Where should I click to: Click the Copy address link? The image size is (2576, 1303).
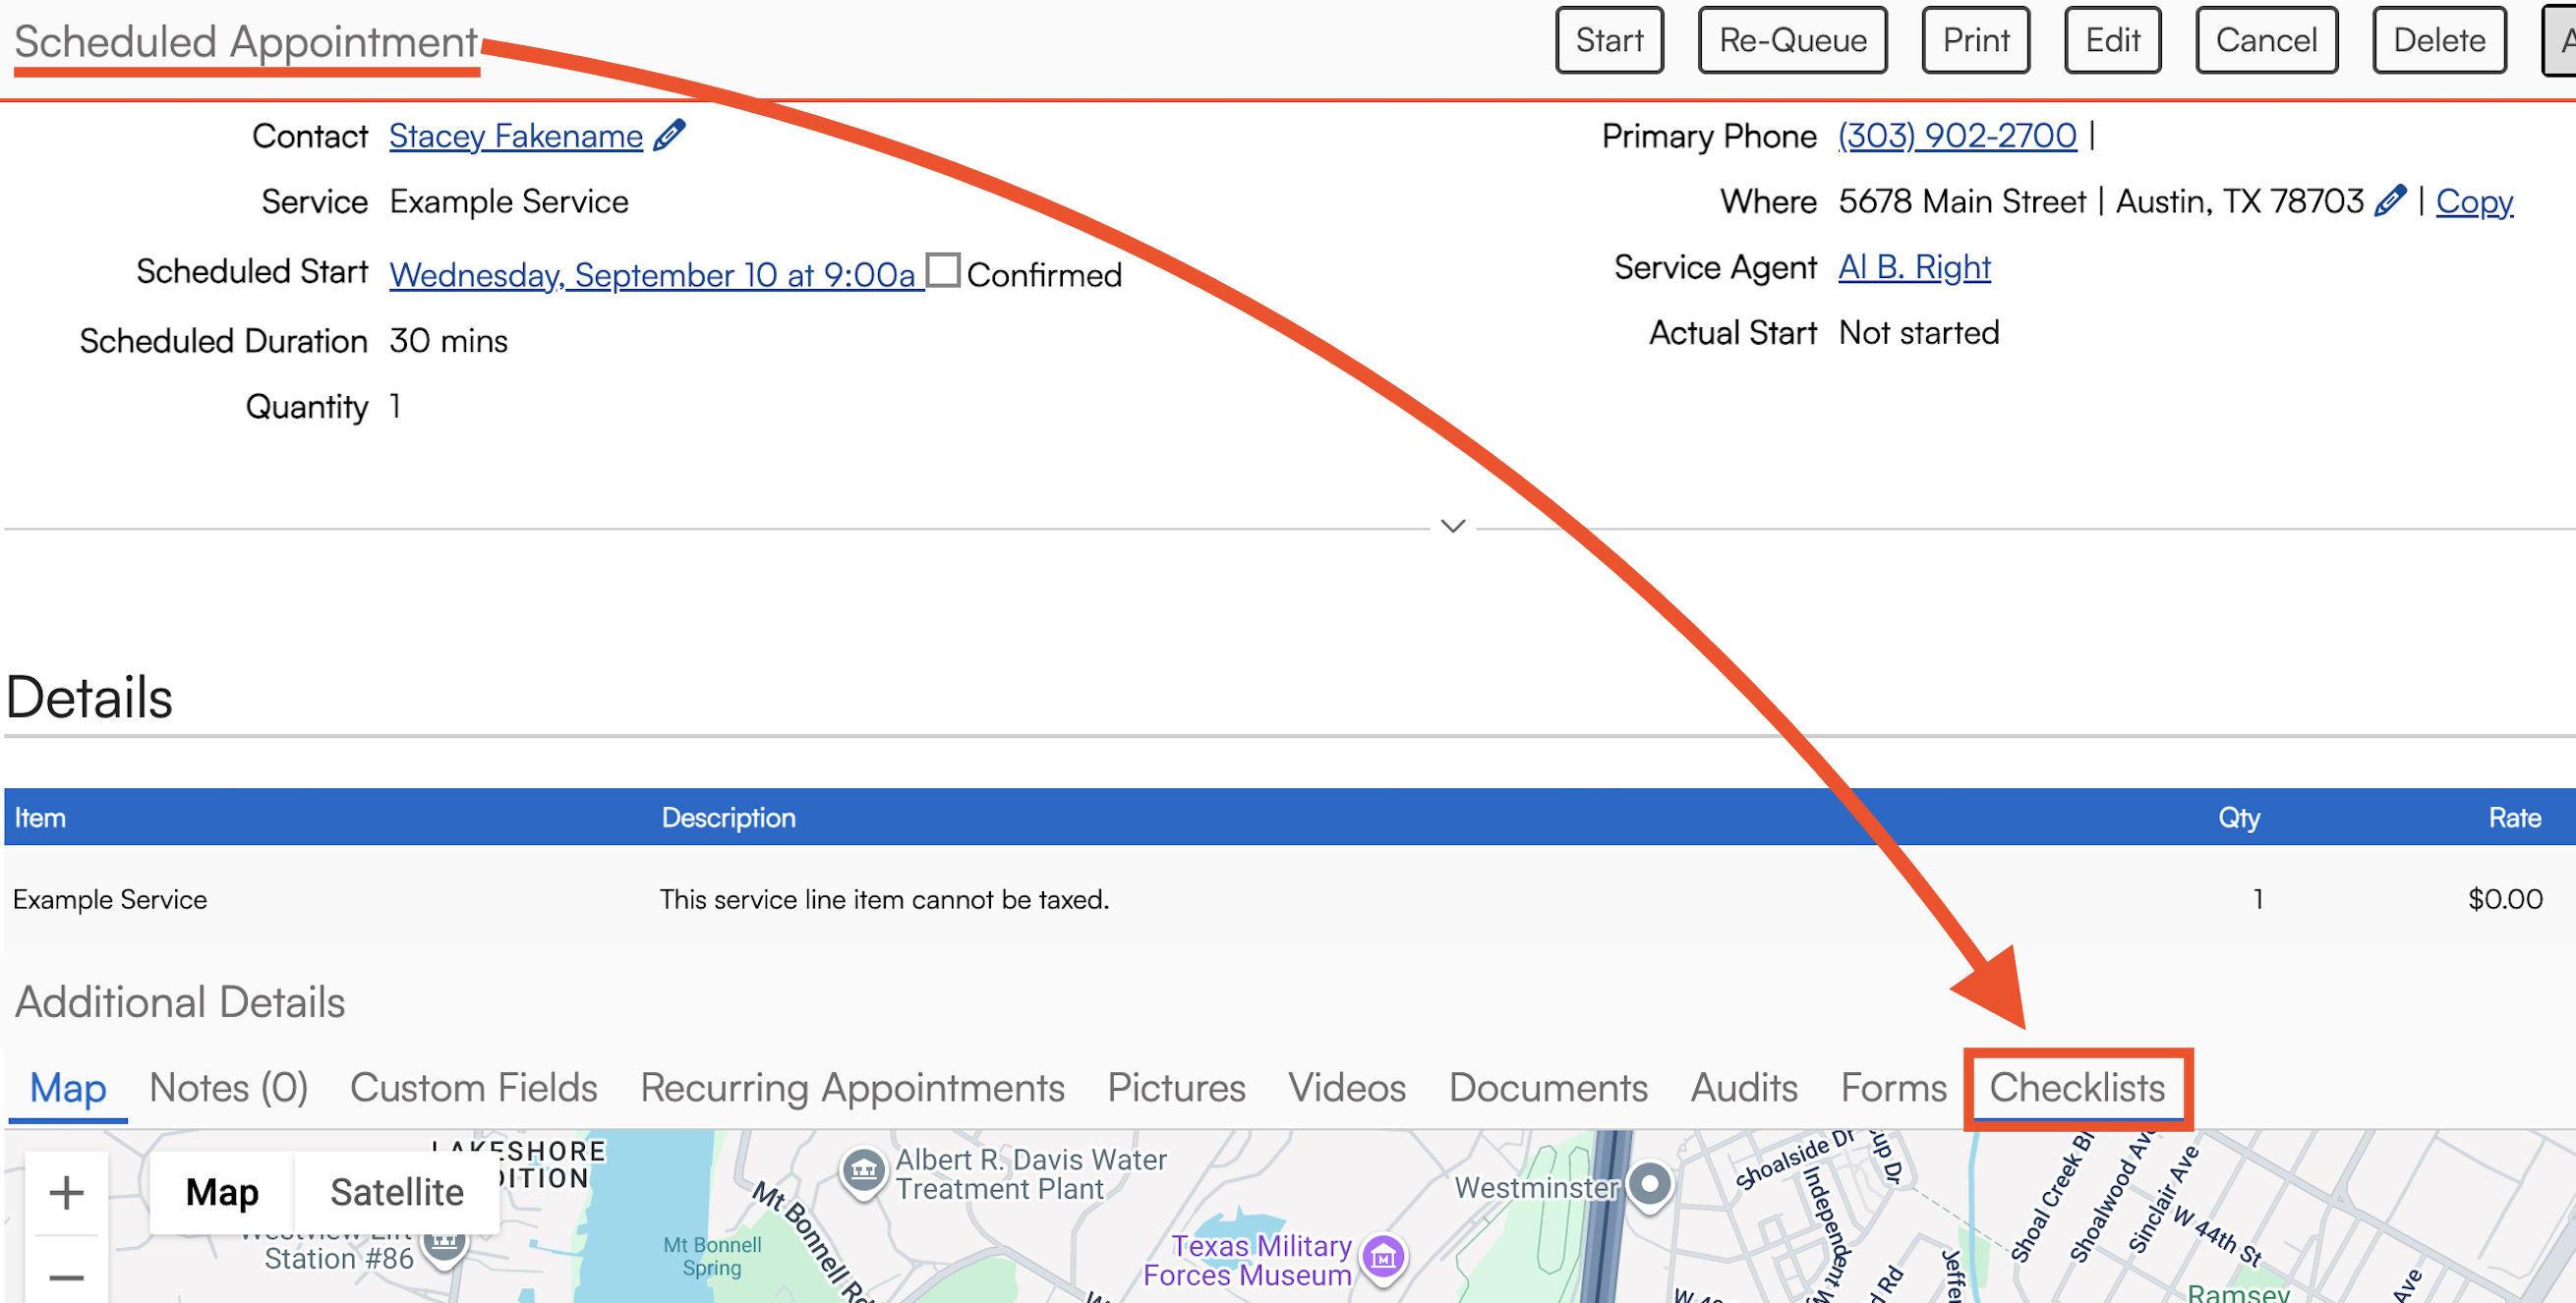(x=2473, y=200)
